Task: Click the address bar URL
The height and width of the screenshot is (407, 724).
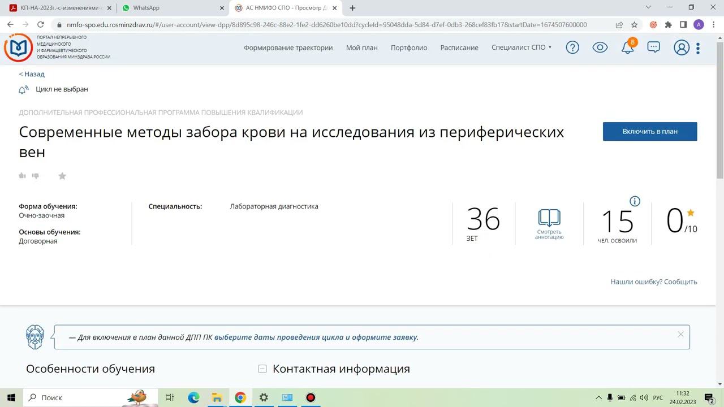Action: pyautogui.click(x=326, y=25)
